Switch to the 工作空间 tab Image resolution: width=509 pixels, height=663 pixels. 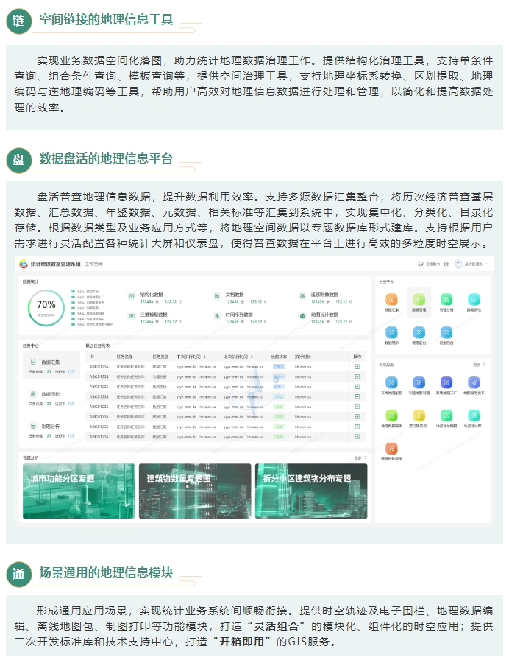tap(93, 264)
